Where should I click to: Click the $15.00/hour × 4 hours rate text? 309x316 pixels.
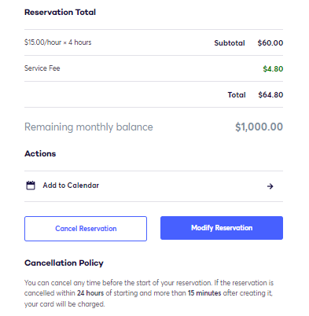point(58,42)
